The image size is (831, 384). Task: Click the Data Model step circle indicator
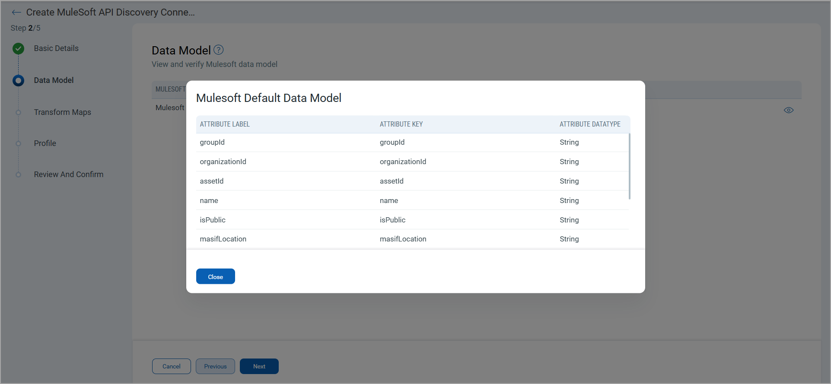pyautogui.click(x=18, y=80)
